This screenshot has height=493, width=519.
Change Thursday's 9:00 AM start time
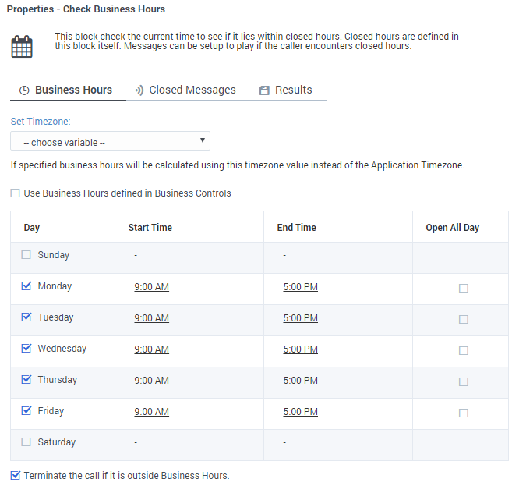pos(151,381)
